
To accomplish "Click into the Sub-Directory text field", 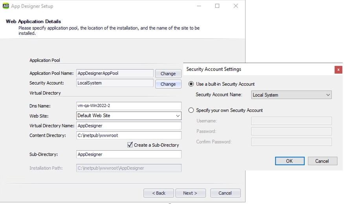I will (129, 154).
